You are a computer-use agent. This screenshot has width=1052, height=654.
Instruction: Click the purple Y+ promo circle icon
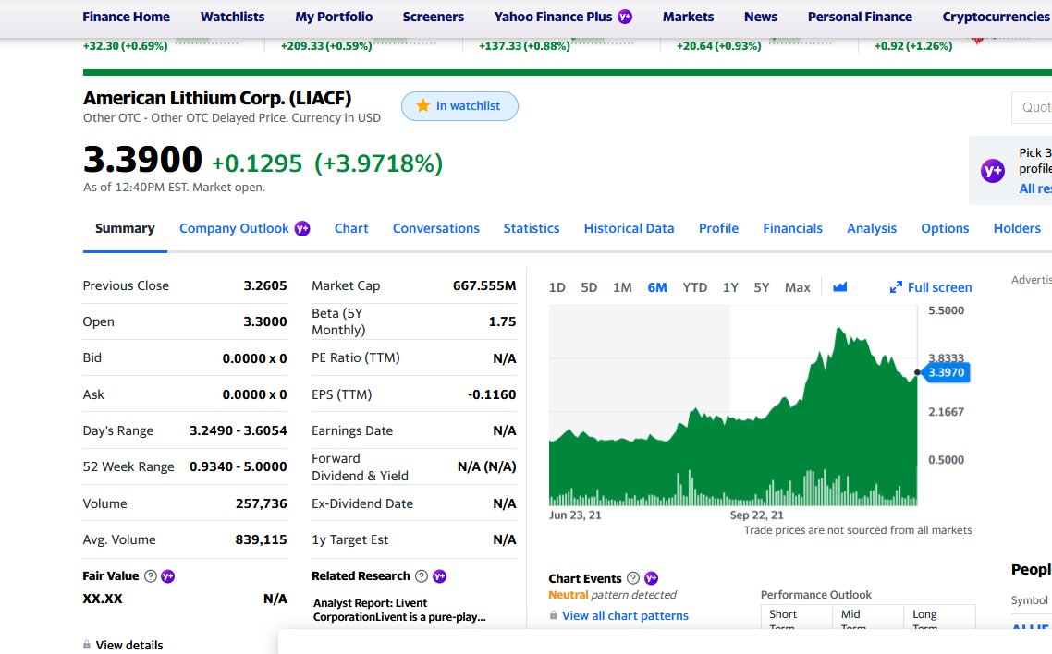click(x=992, y=171)
